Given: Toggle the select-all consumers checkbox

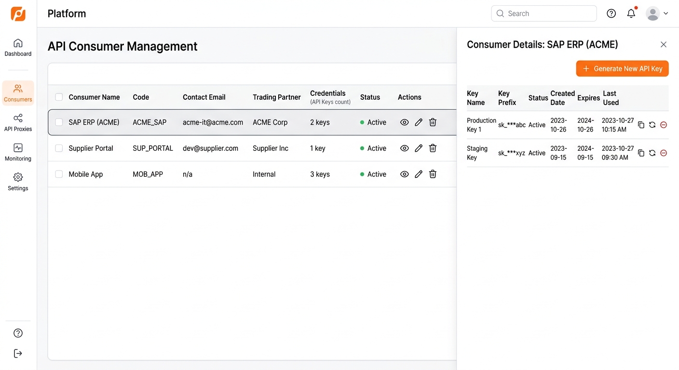Looking at the screenshot, I should tap(59, 97).
